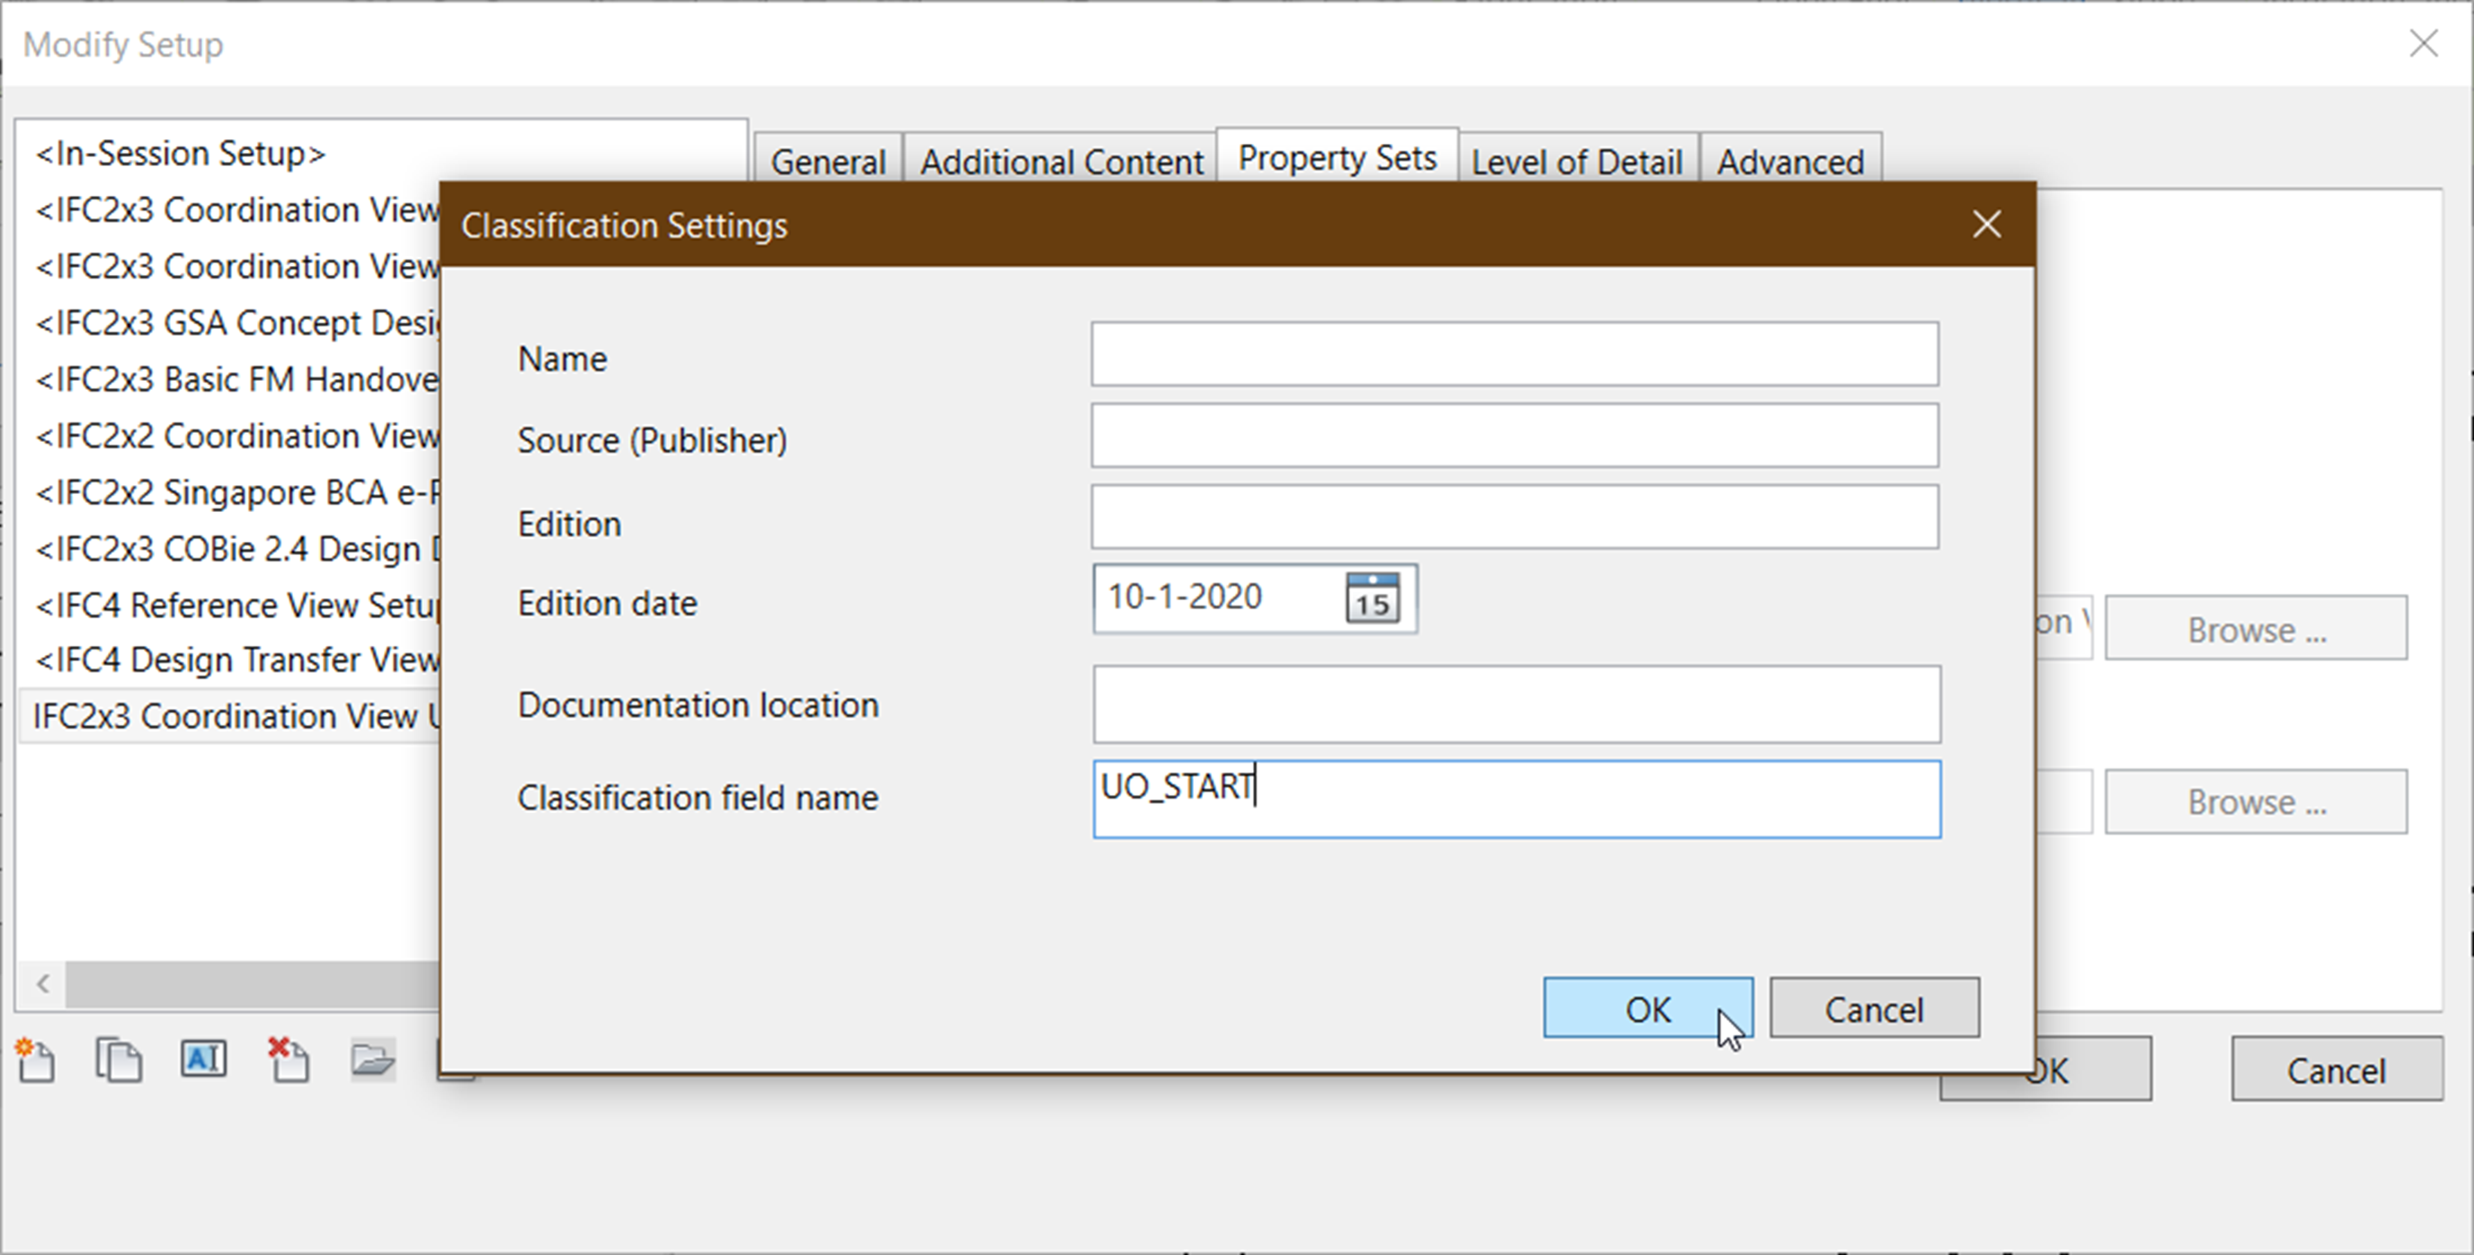The height and width of the screenshot is (1255, 2474).
Task: Click the setup list's left scroll arrow
Action: tap(42, 984)
